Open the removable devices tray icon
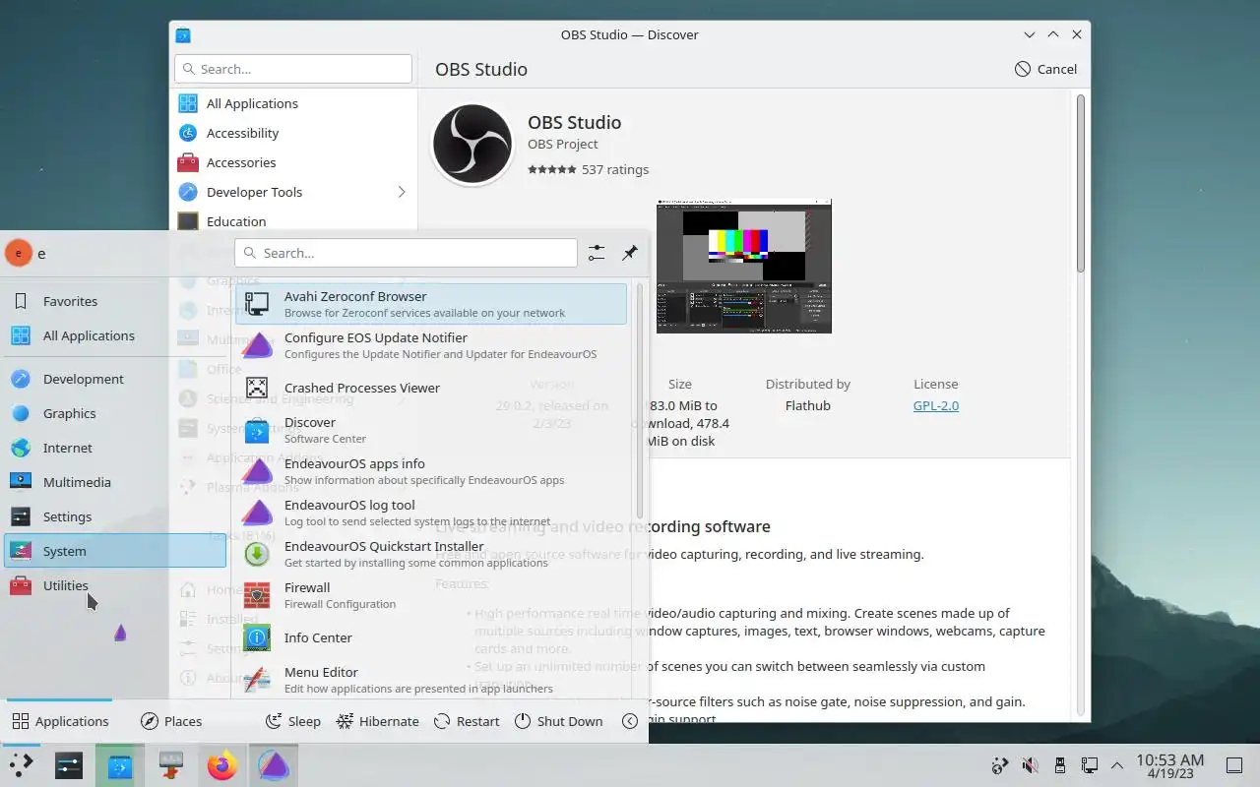 click(1060, 765)
